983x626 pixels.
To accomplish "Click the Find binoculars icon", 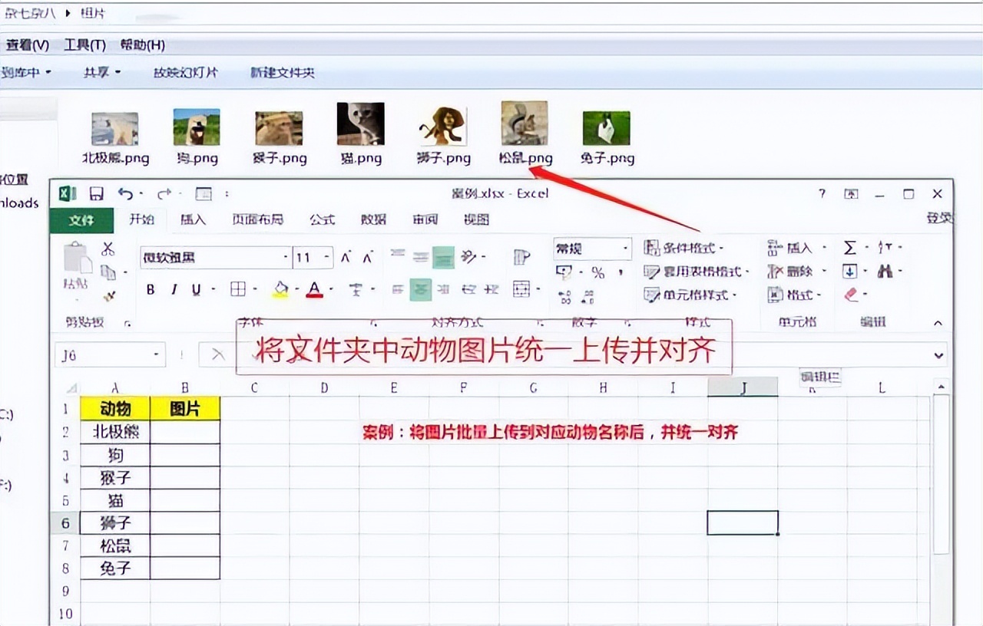I will (x=885, y=270).
